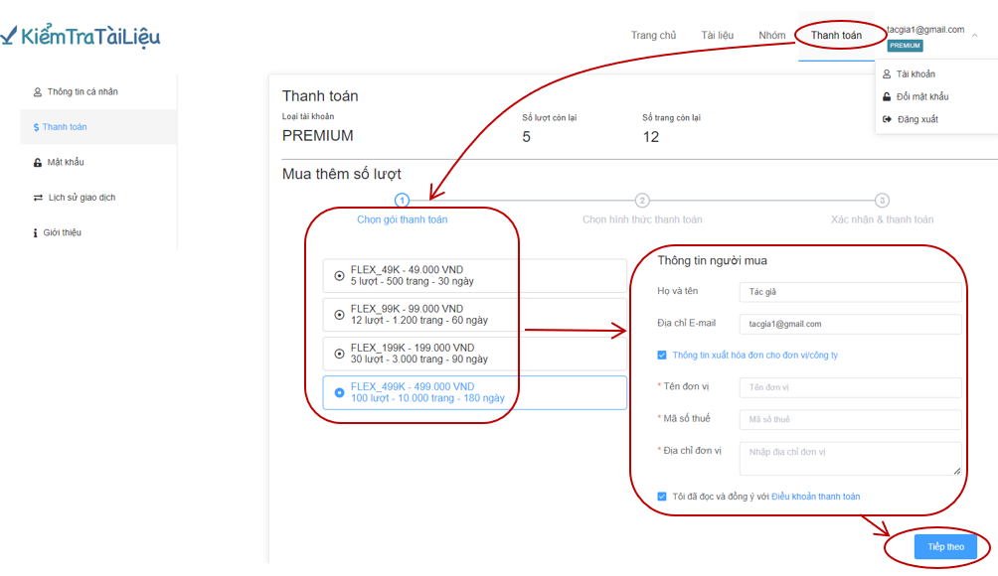Viewport: 998px width, 576px height.
Task: Click the PREMIUM badge under the email
Action: (x=906, y=46)
